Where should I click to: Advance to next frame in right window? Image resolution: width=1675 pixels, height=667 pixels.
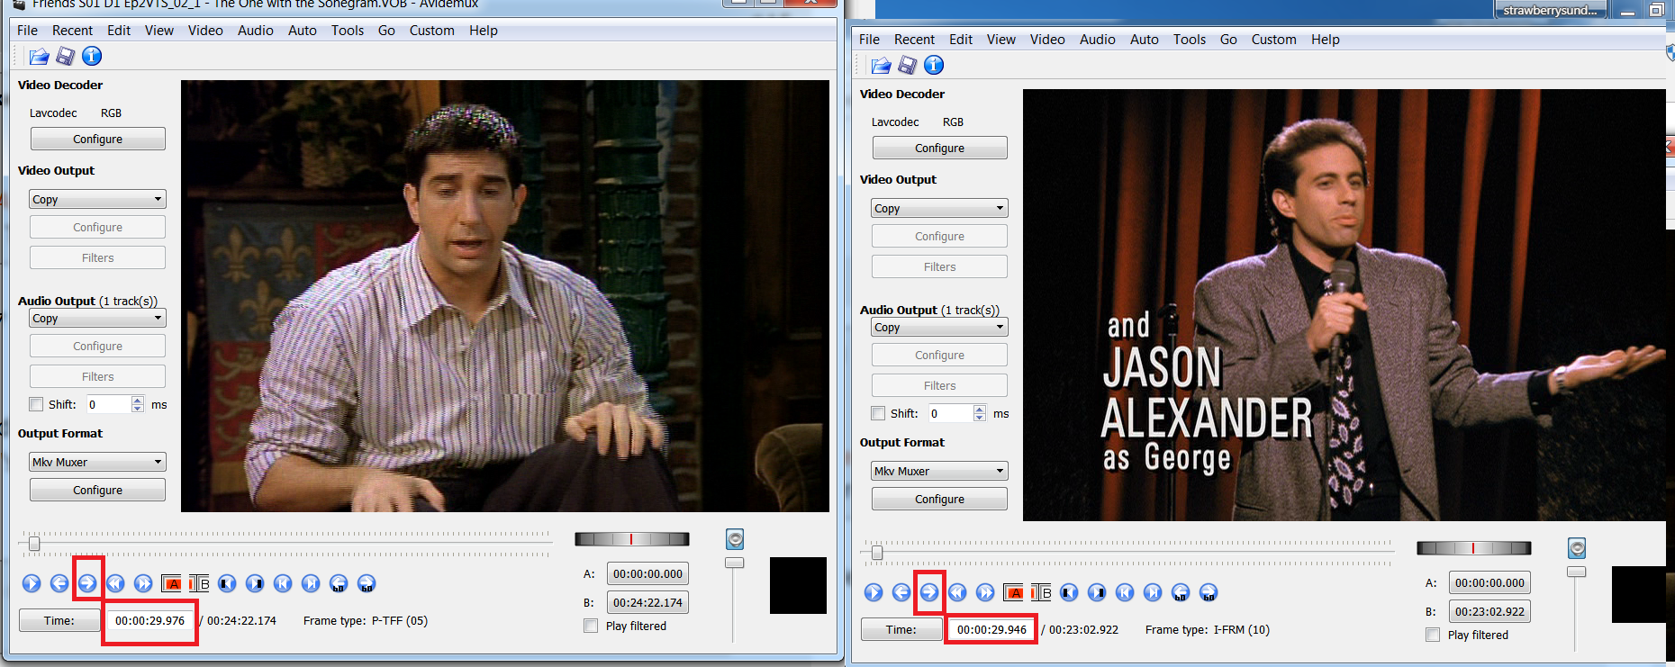pos(929,592)
